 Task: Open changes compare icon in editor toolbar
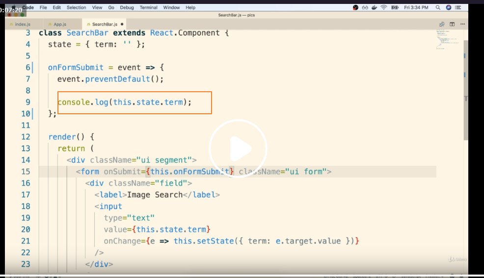pyautogui.click(x=442, y=24)
